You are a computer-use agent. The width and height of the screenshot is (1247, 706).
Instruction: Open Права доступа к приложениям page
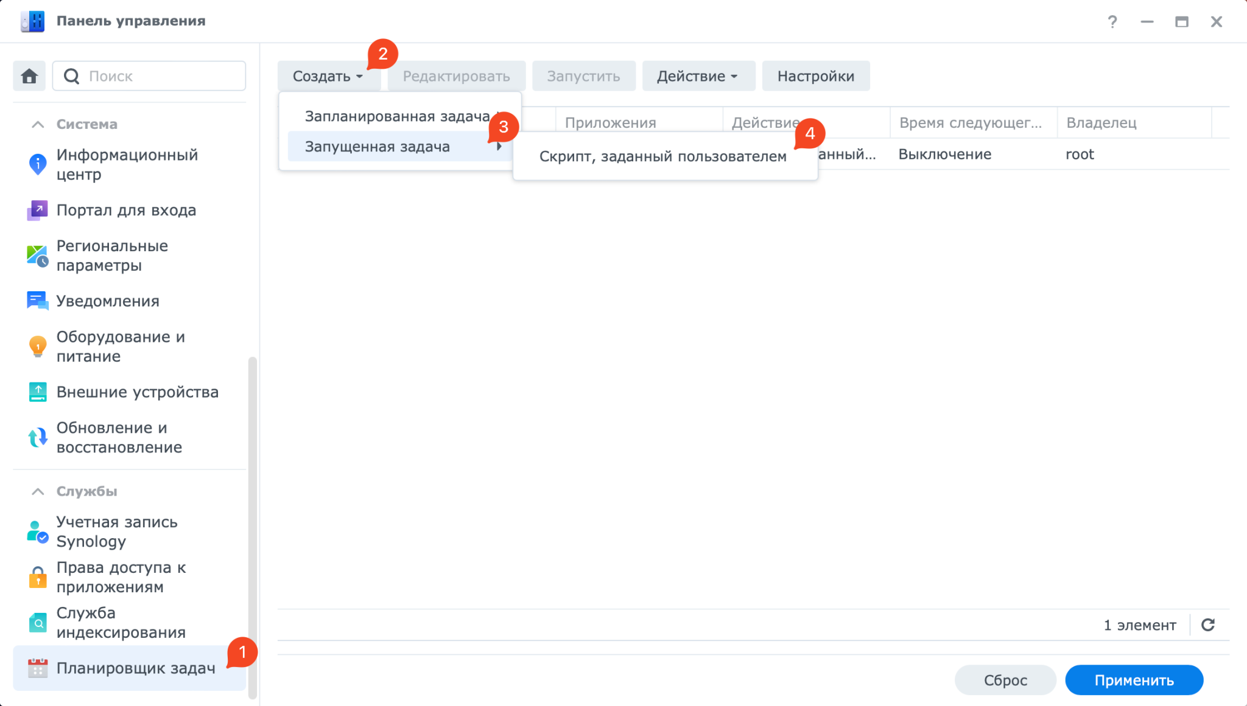tap(121, 578)
